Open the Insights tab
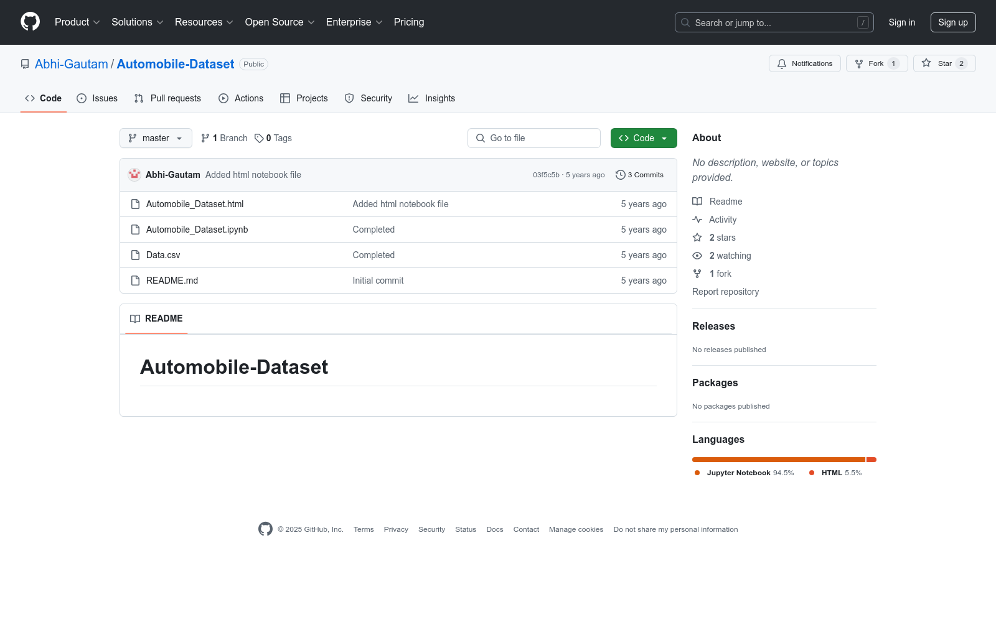 [432, 98]
